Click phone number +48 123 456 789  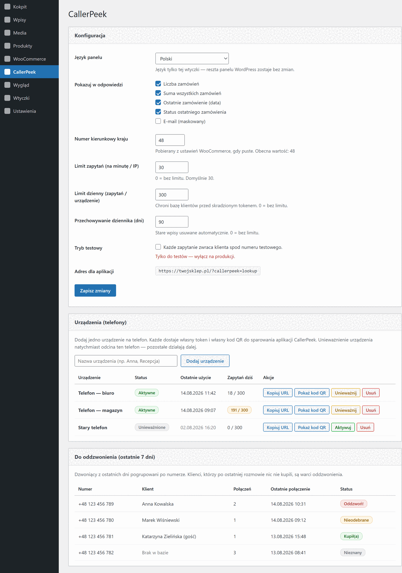(x=96, y=504)
